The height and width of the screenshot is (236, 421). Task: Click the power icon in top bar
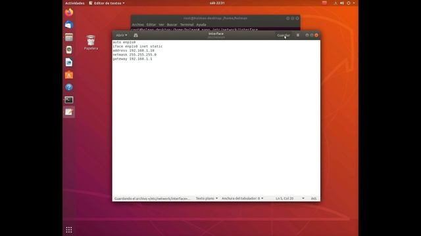[x=349, y=3]
